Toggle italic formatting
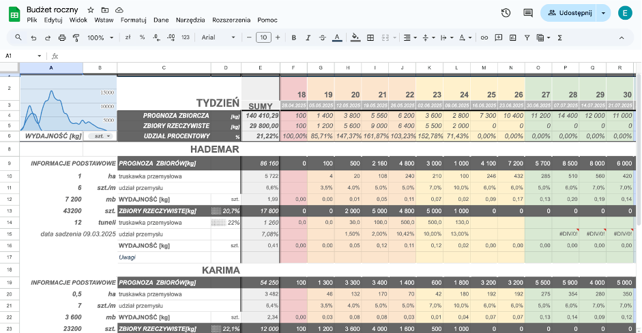642x333 pixels. [x=308, y=37]
